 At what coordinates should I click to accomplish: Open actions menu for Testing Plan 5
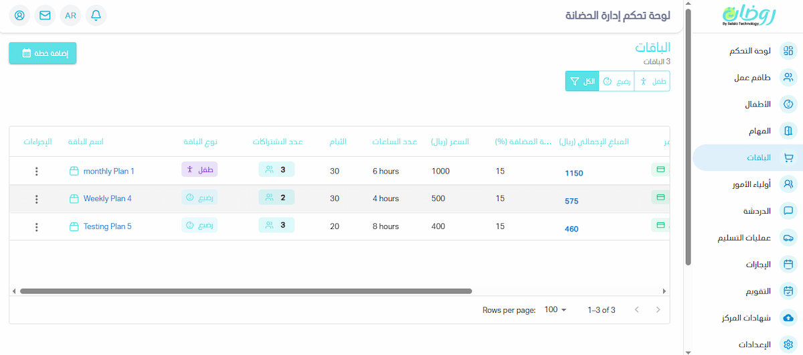(x=37, y=226)
